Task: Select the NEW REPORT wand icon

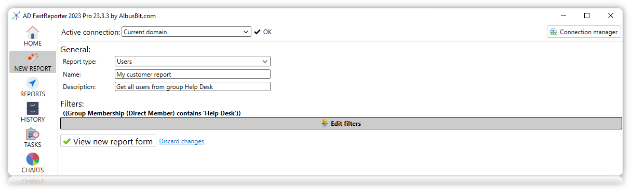Action: [33, 58]
